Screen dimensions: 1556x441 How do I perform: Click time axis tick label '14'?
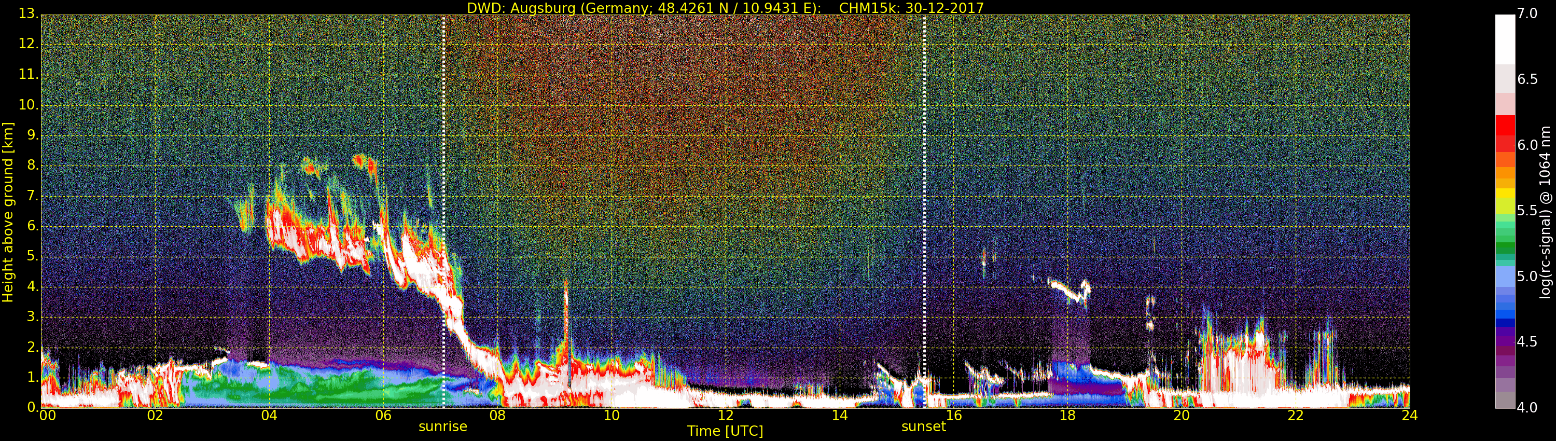click(x=840, y=416)
